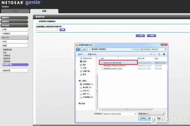Open the 路由器状态 link
190x126 pixels.
point(8,50)
